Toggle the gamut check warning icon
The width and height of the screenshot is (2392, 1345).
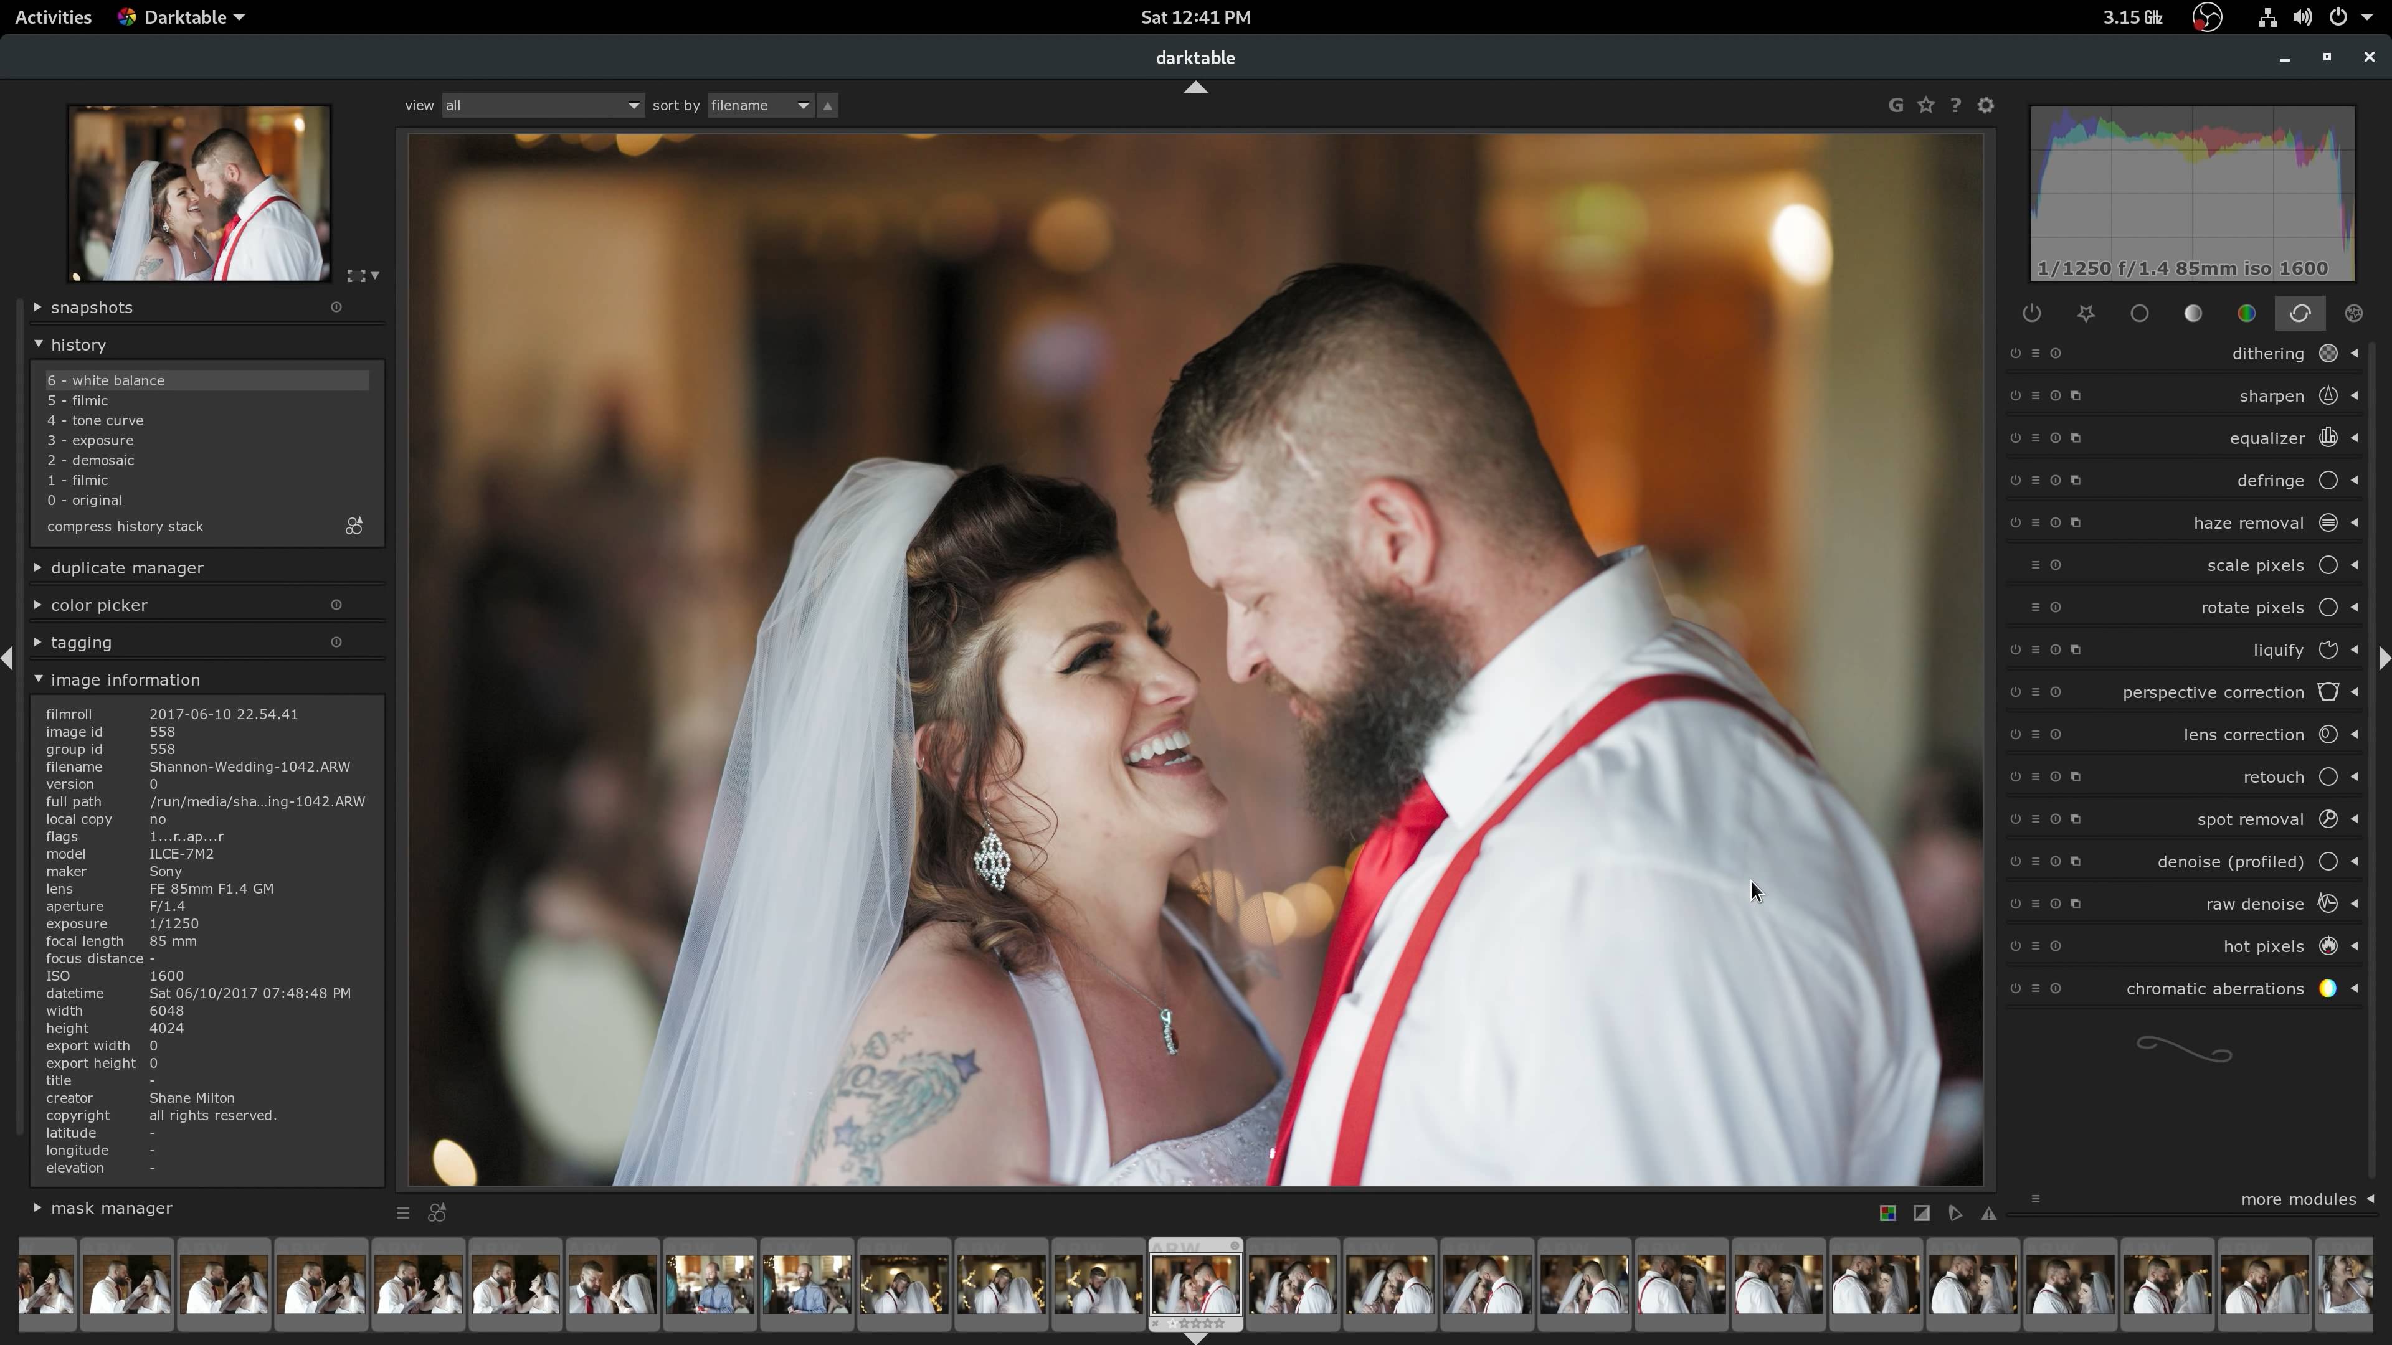click(x=1988, y=1213)
